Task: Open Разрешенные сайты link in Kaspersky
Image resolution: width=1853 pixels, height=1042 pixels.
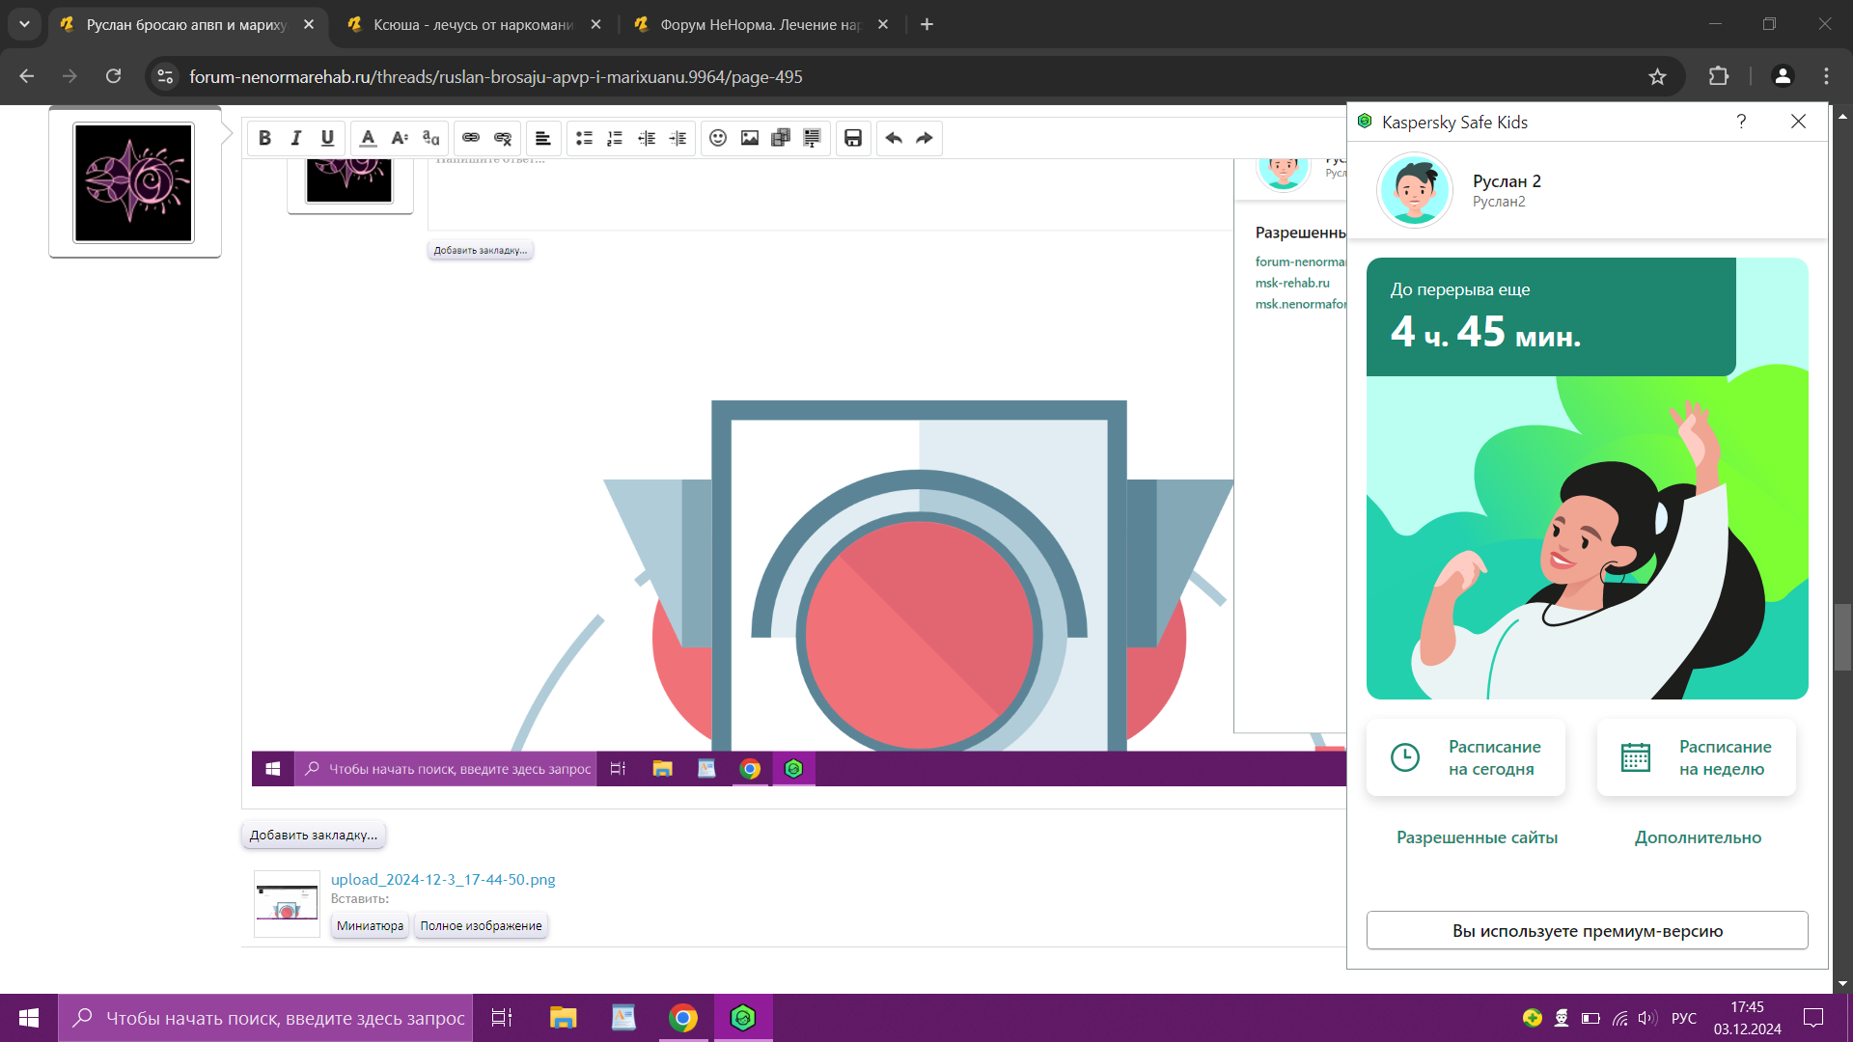Action: coord(1477,837)
